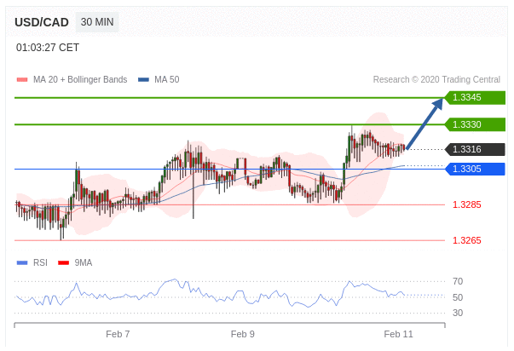Click the Feb 11 date axis label
Screen dimensions: 514x351
[x=398, y=334]
